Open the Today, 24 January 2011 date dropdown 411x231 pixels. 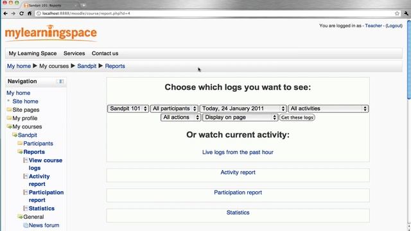pos(243,108)
